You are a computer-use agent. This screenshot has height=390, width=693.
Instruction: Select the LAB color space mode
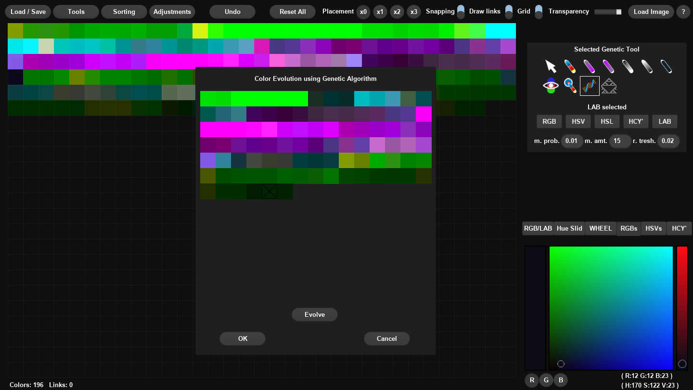click(665, 121)
